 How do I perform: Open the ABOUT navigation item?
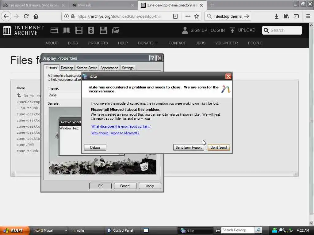52,43
